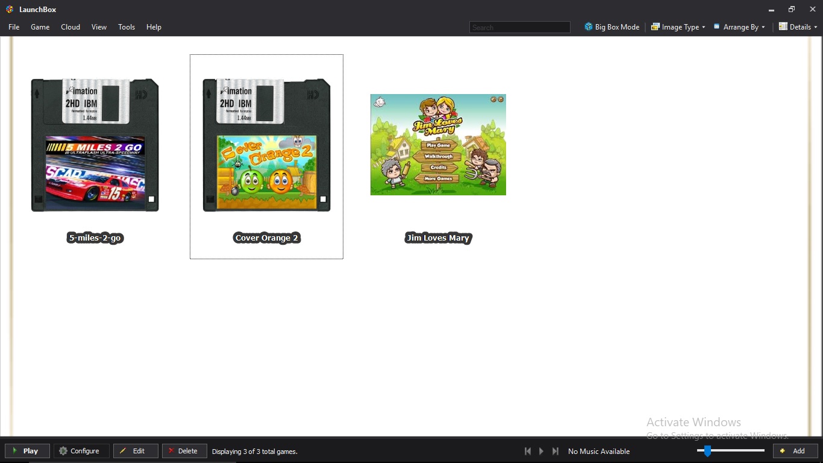Select the 5-miles-2-go floppy cover
Image resolution: width=823 pixels, height=463 pixels.
(x=95, y=145)
